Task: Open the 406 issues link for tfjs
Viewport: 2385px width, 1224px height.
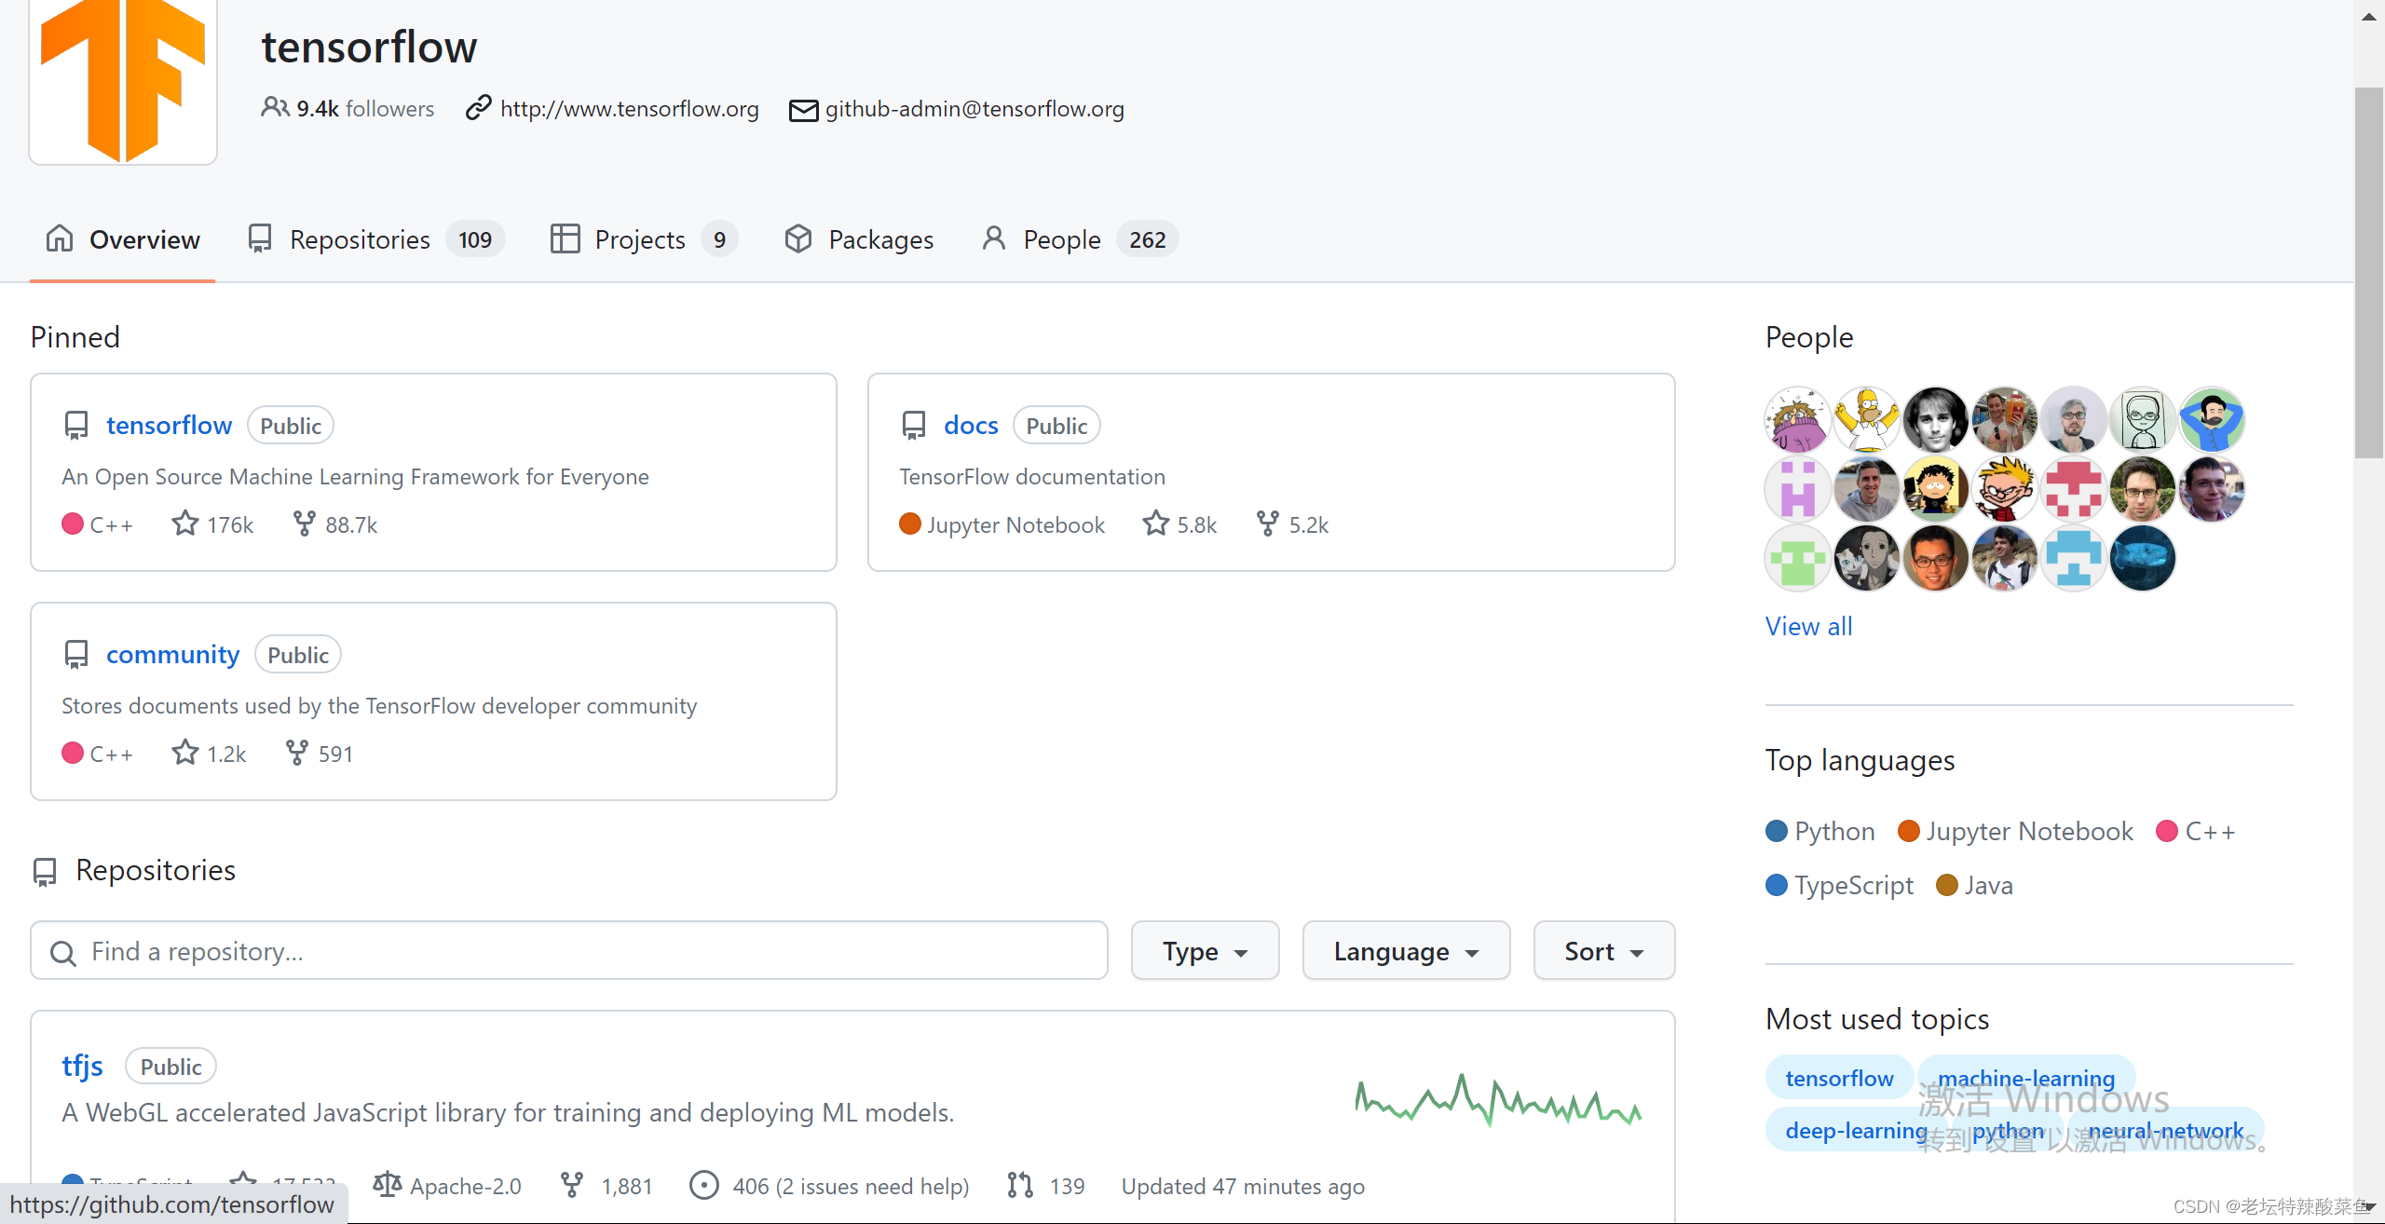Action: click(x=830, y=1186)
